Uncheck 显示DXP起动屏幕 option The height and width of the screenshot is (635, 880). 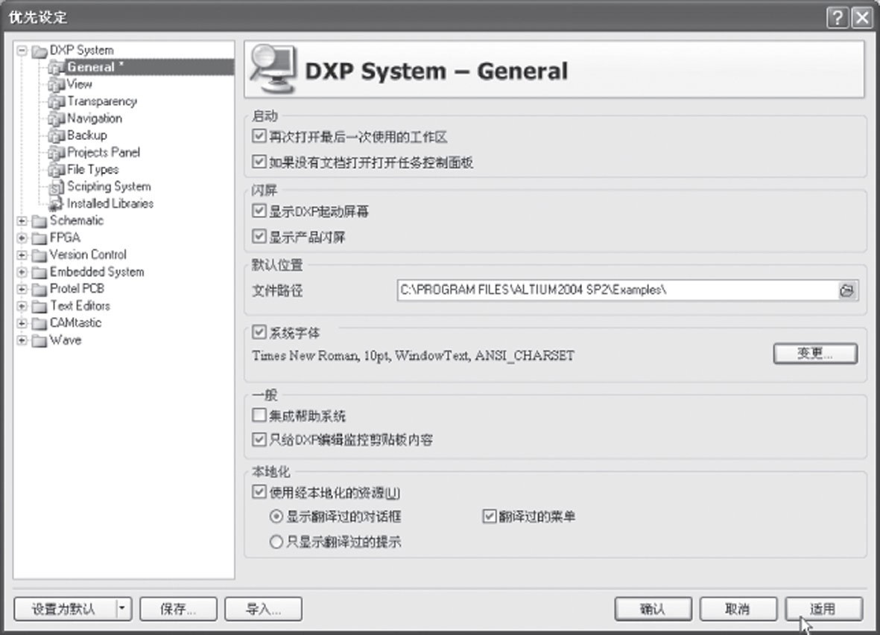pos(259,211)
